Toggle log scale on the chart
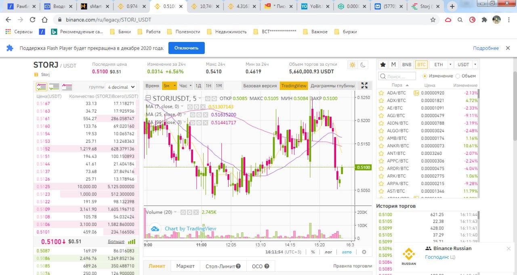 coord(328,252)
